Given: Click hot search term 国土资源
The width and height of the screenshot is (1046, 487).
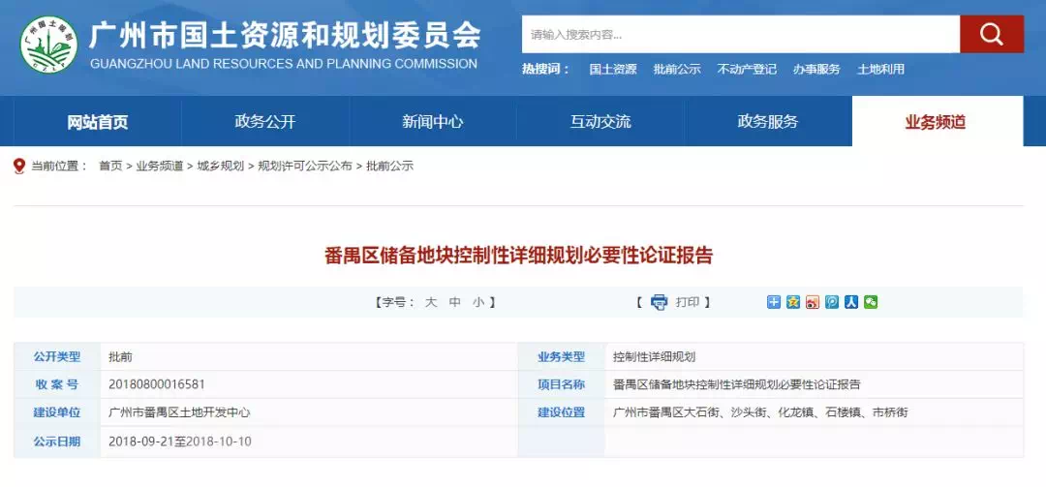Looking at the screenshot, I should click(613, 70).
